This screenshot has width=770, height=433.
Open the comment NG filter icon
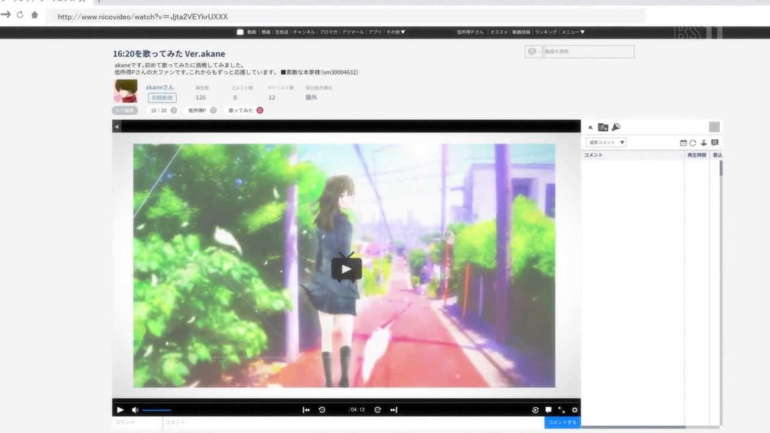715,143
